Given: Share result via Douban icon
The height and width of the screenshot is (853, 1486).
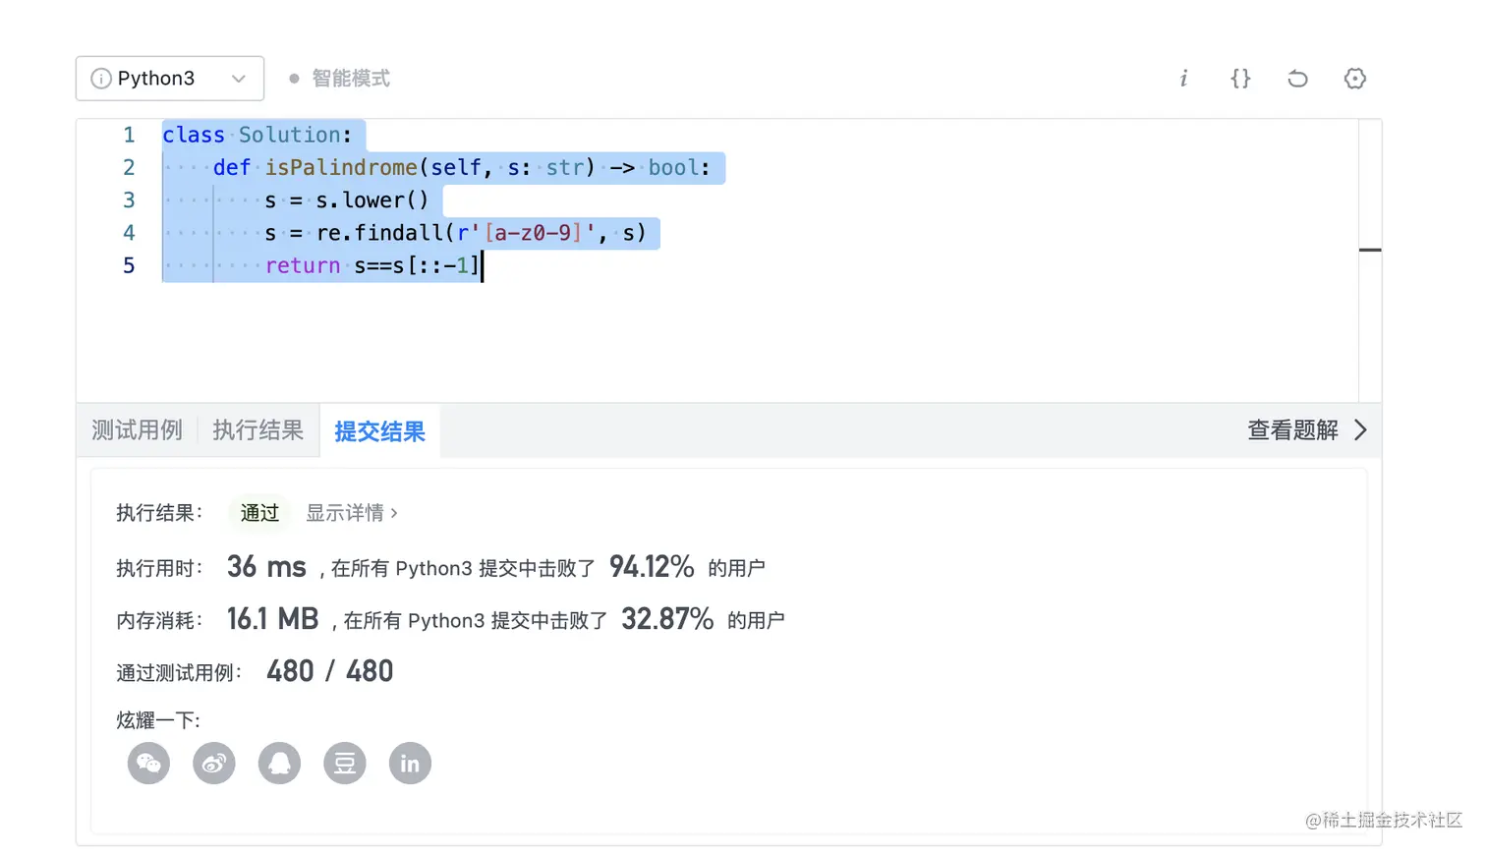Looking at the screenshot, I should (x=345, y=764).
